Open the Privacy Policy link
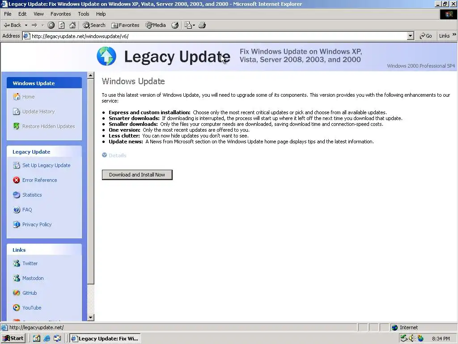This screenshot has width=458, height=344. click(x=37, y=224)
